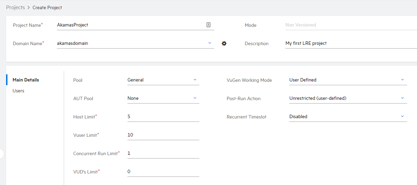Screen dimensions: 417x185
Task: Click the Description text field
Action: pyautogui.click(x=349, y=43)
